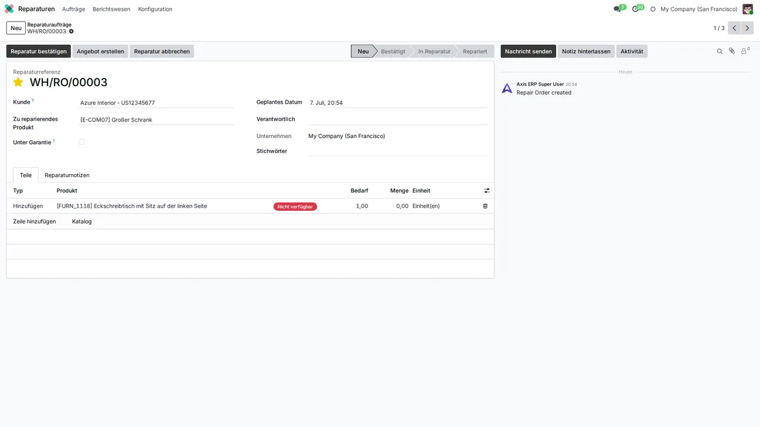Open the Aufträge menu
Image resolution: width=760 pixels, height=427 pixels.
[x=73, y=9]
